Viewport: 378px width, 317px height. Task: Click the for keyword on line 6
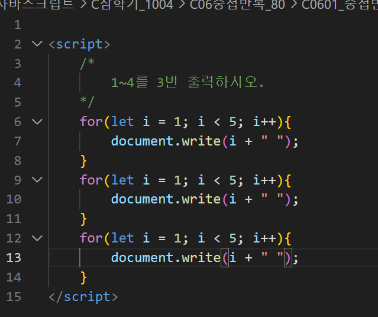pyautogui.click(x=91, y=121)
